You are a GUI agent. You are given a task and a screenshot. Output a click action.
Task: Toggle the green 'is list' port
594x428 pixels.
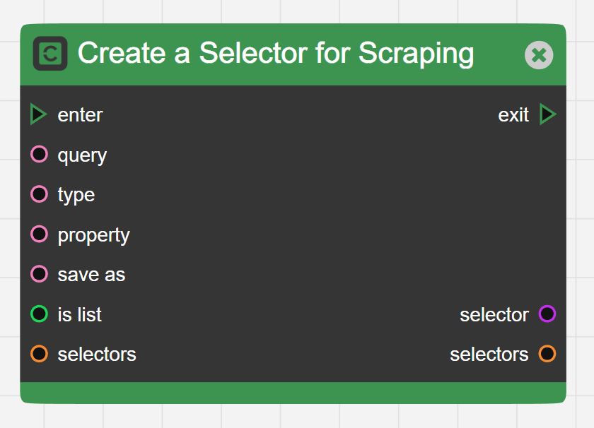point(39,314)
